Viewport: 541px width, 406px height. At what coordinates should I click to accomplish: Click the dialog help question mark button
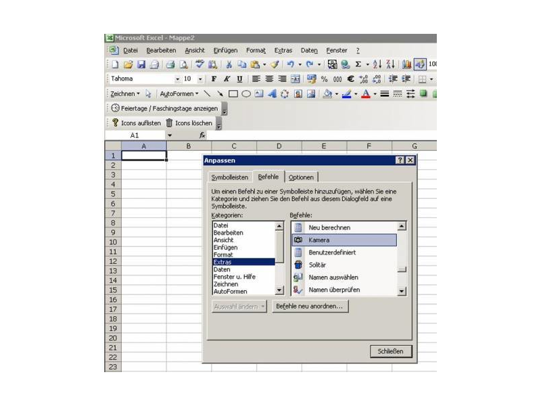(400, 160)
